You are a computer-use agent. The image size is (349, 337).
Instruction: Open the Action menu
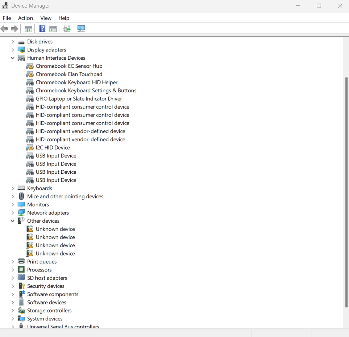pos(25,18)
